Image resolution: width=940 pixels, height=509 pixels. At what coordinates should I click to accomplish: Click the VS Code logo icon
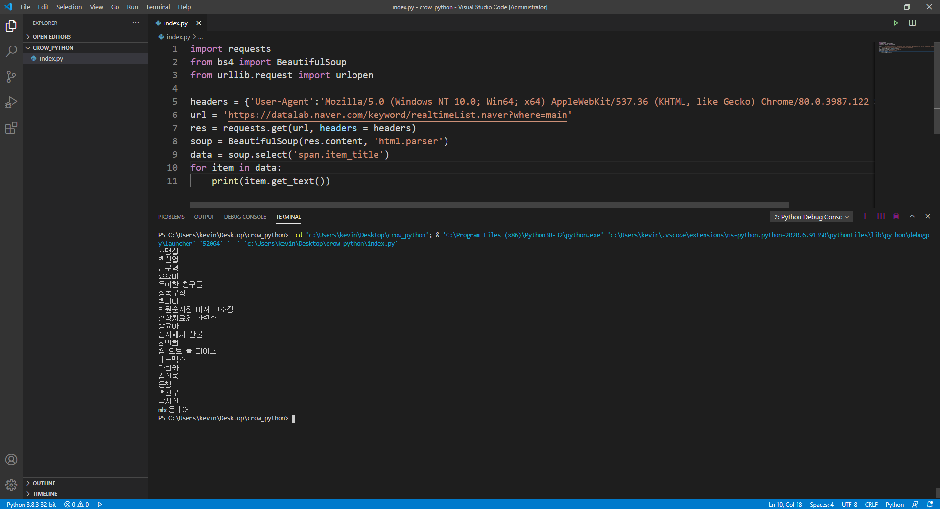[8, 7]
